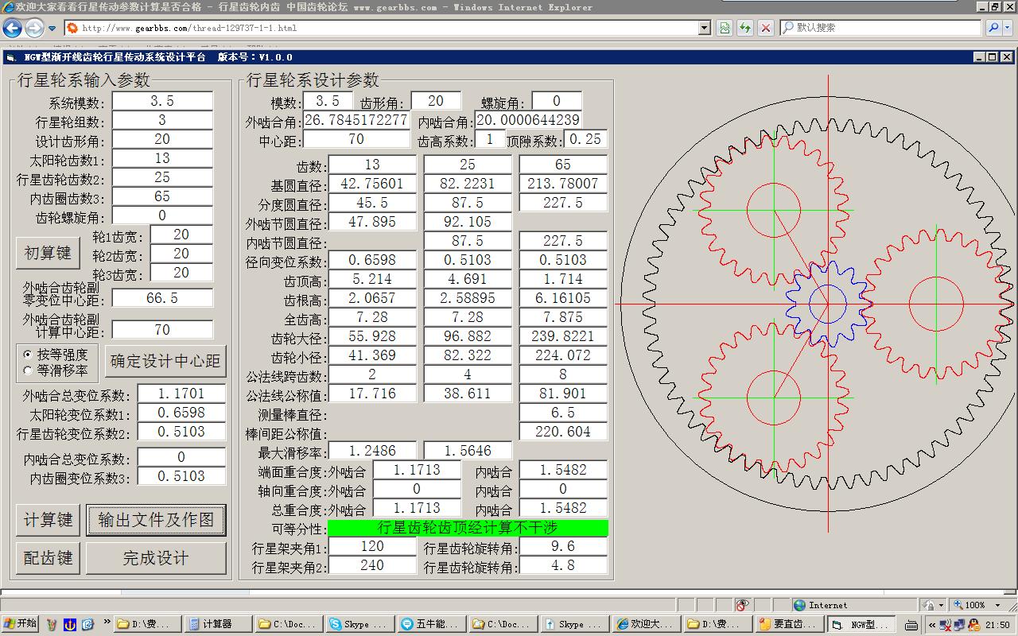The width and height of the screenshot is (1018, 636).
Task: Click the browser Forward arrow button
Action: pos(34,29)
